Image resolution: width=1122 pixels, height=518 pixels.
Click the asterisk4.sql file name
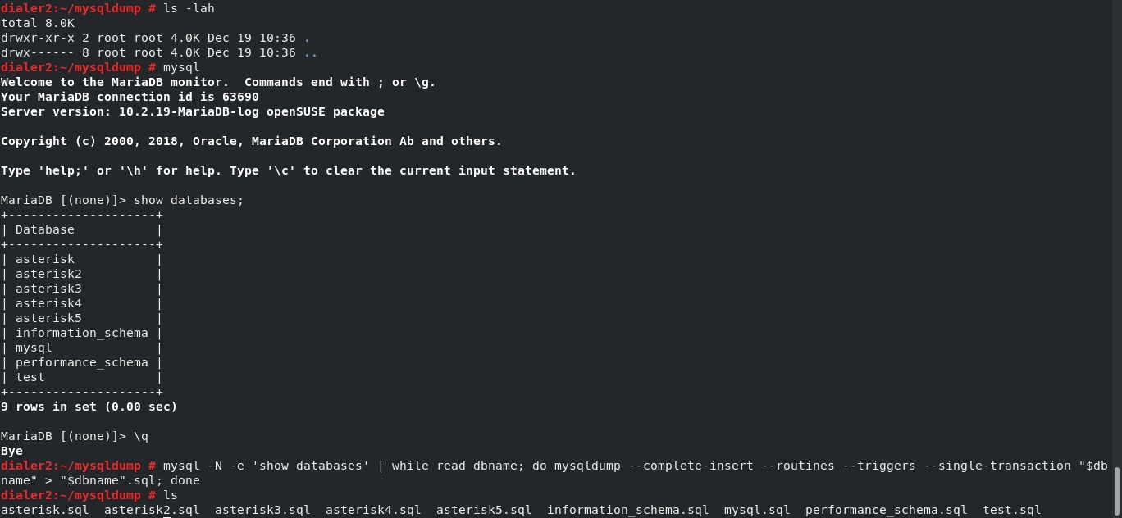(x=373, y=510)
